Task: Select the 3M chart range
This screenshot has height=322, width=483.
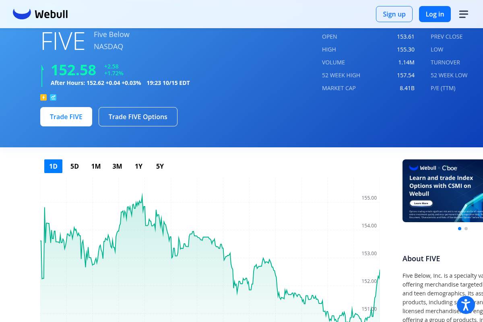Action: point(117,166)
